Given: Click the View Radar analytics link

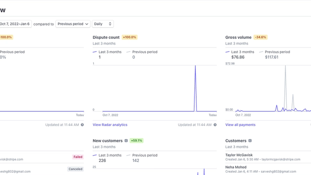Looking at the screenshot, I should click(x=110, y=125).
